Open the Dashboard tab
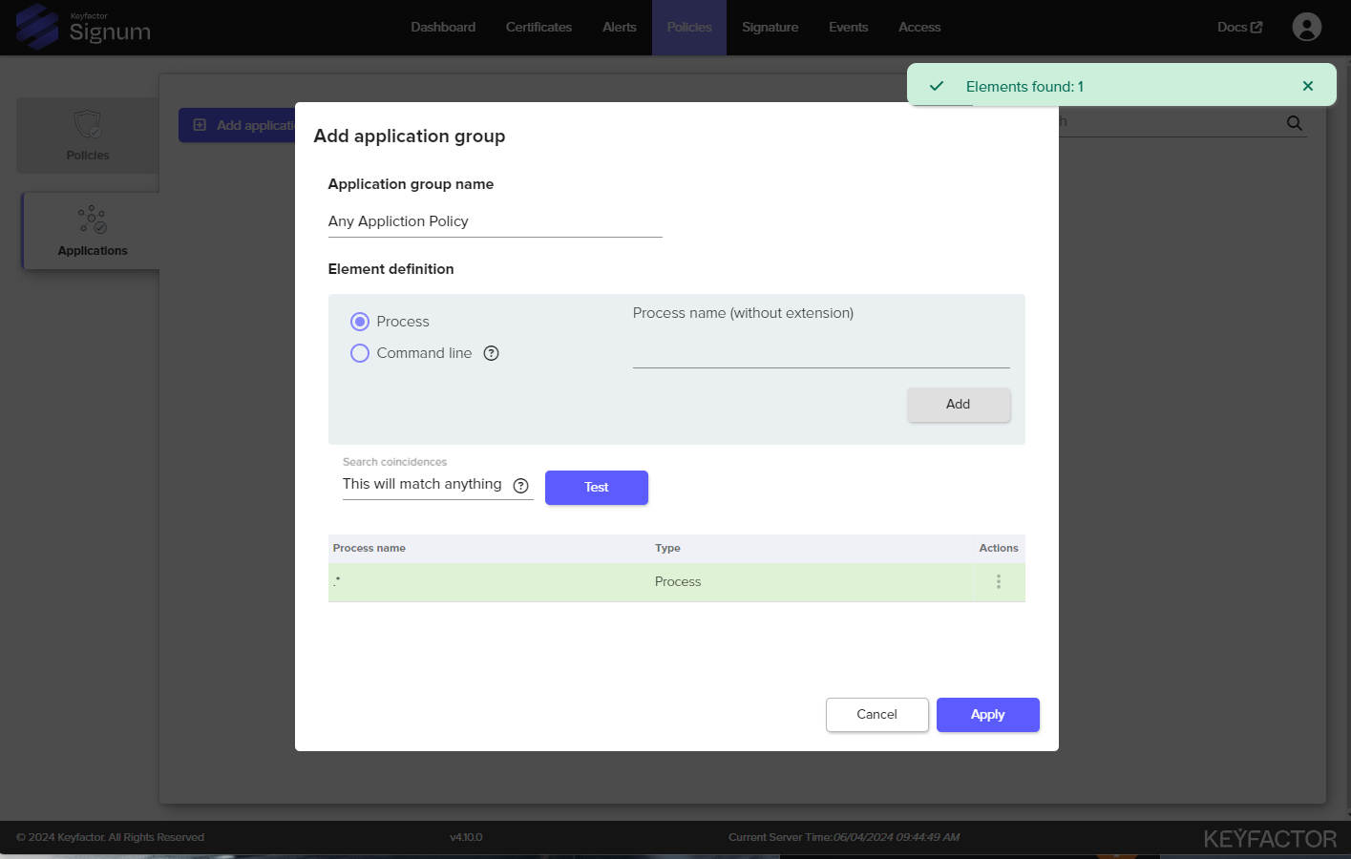The width and height of the screenshot is (1351, 859). point(443,27)
